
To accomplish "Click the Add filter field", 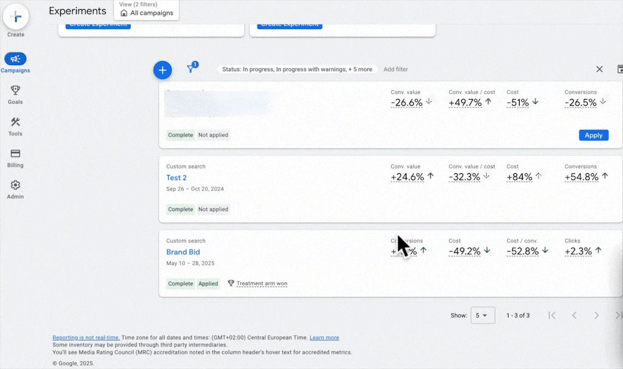I will tap(395, 69).
